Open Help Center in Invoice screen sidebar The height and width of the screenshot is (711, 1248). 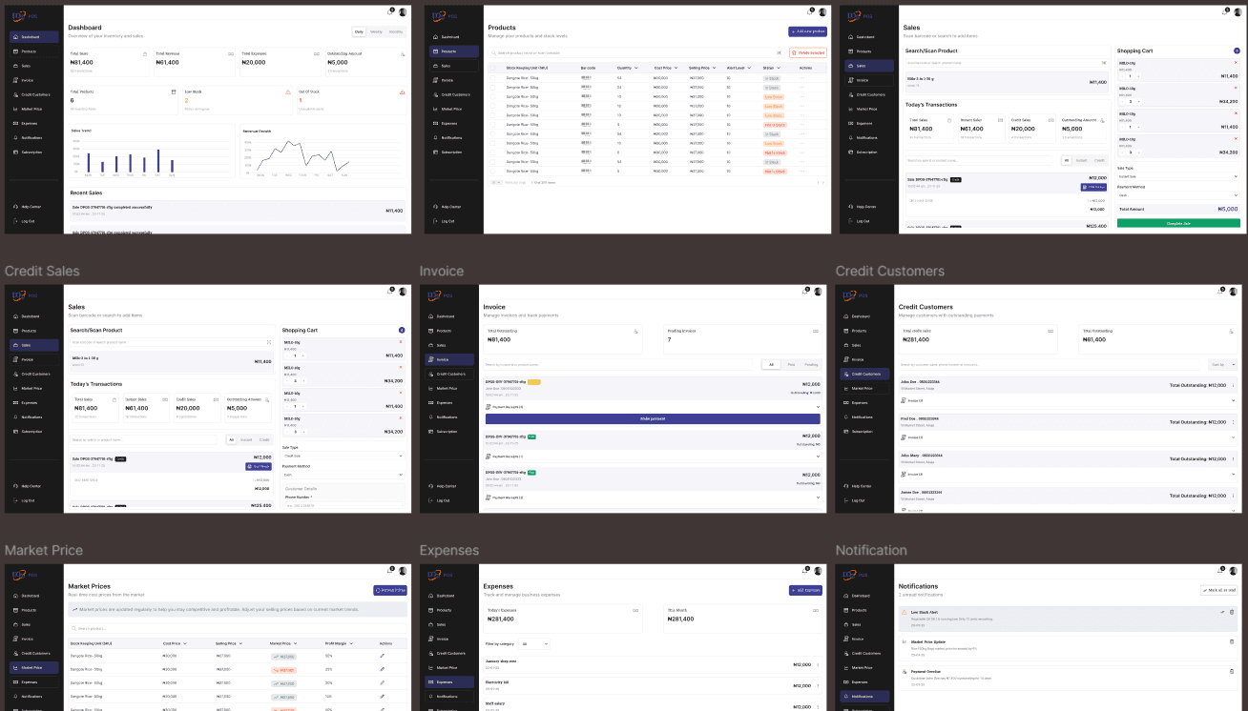point(450,485)
